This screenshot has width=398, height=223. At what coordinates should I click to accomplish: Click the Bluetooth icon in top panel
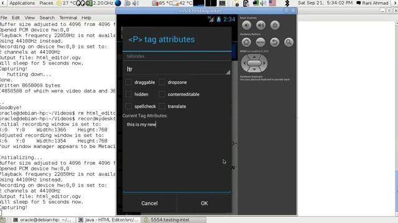287,3
